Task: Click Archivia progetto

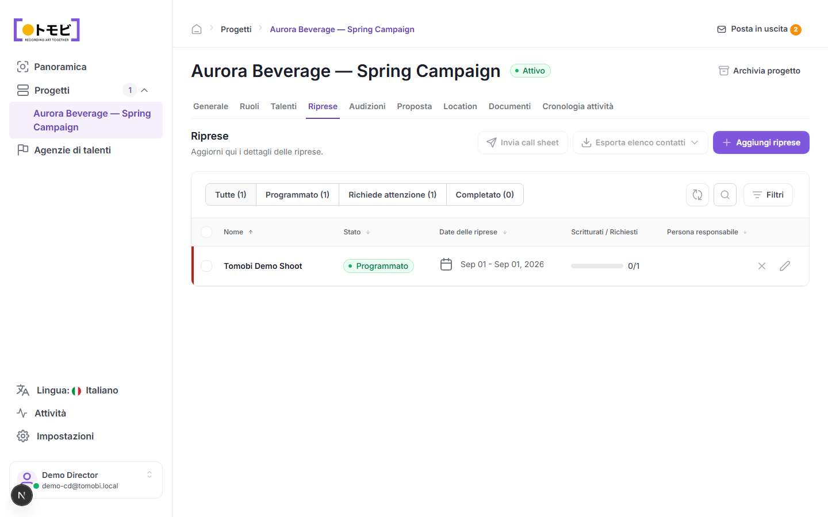Action: tap(760, 71)
